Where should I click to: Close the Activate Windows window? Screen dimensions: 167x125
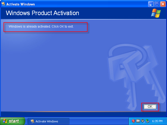point(163,4)
